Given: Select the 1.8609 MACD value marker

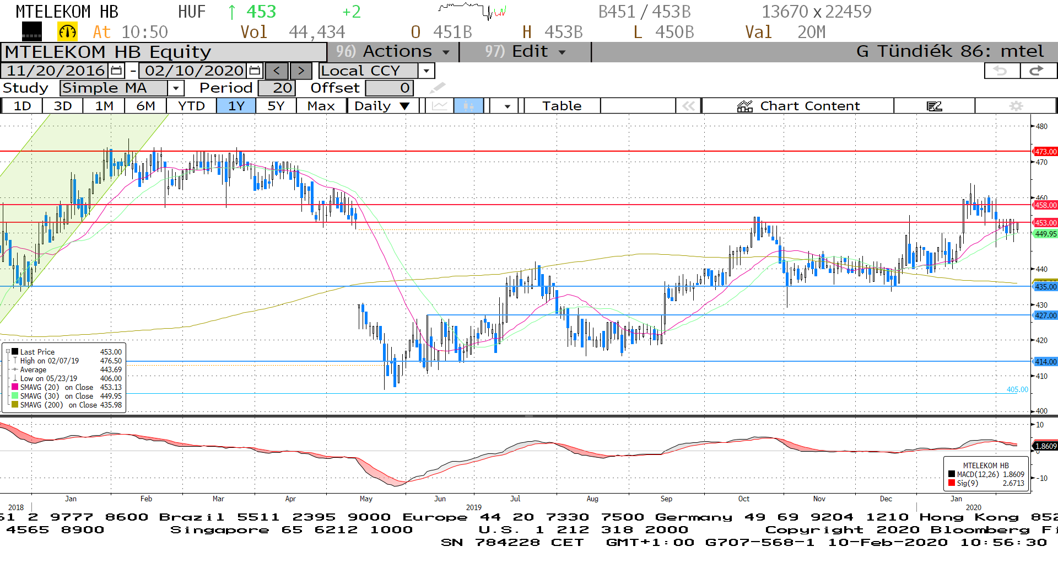Looking at the screenshot, I should tap(1045, 446).
